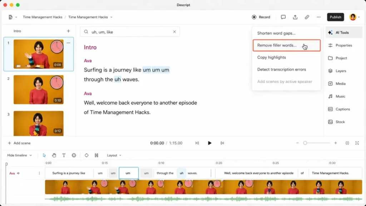Open the script sidebar menu icon
The image size is (366, 206).
[10, 17]
